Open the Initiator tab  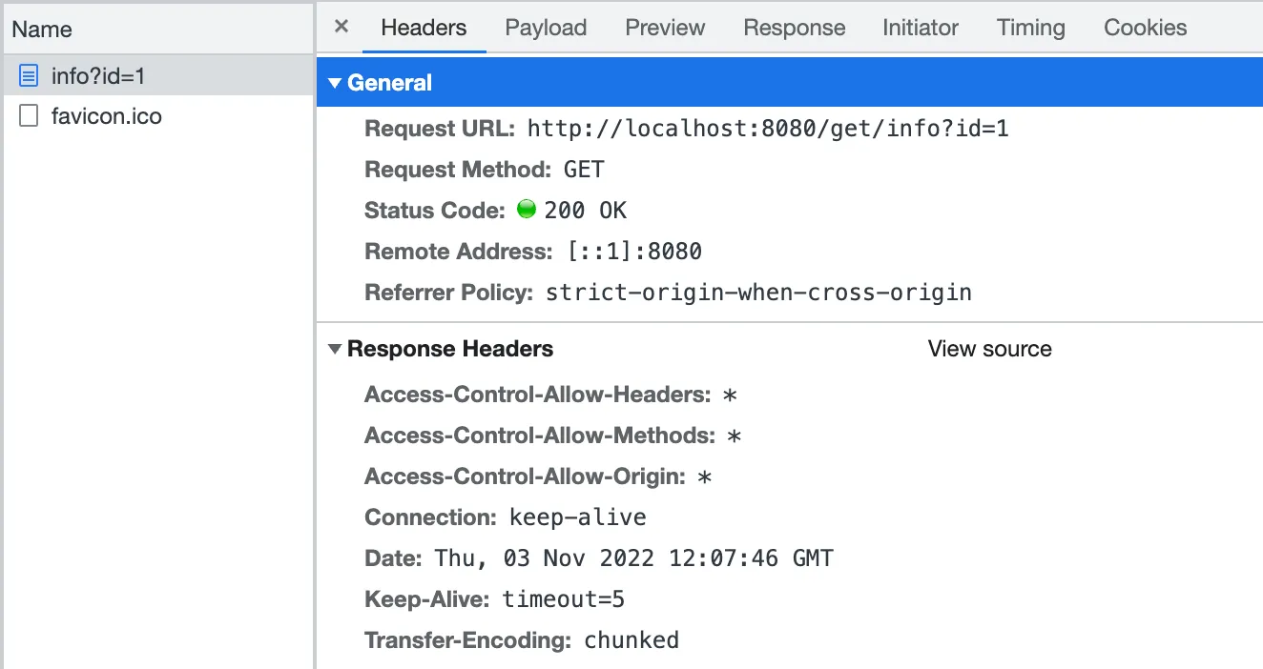920,28
